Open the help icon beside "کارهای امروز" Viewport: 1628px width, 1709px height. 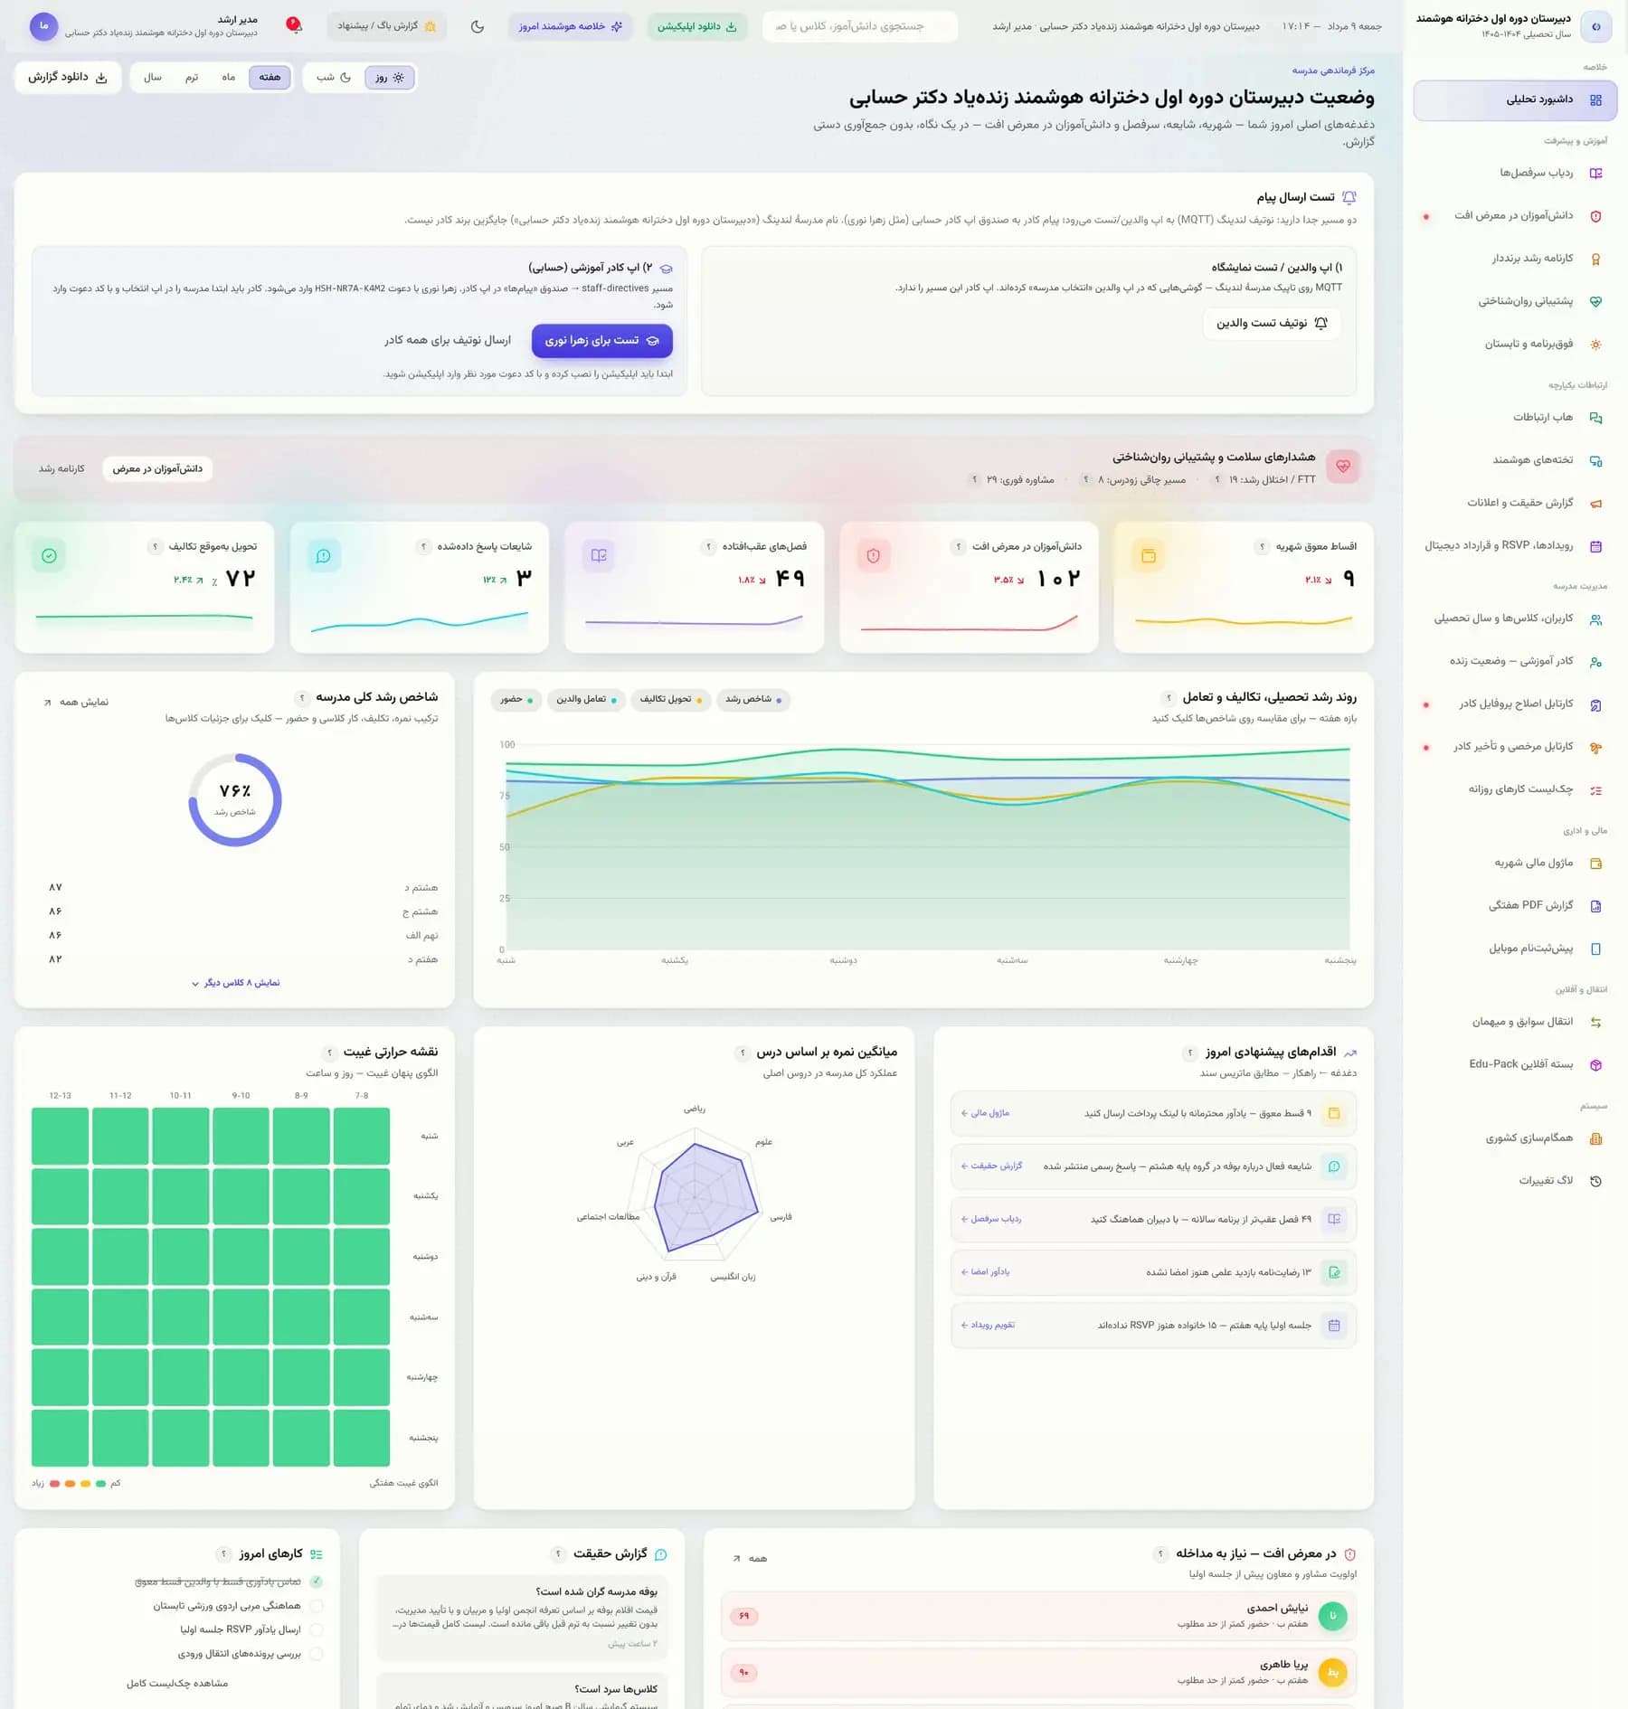pyautogui.click(x=223, y=1554)
